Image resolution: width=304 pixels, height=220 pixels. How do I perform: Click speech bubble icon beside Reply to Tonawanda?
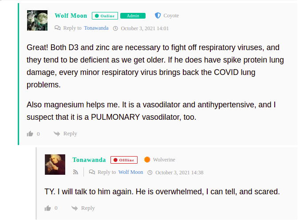[x=58, y=28]
